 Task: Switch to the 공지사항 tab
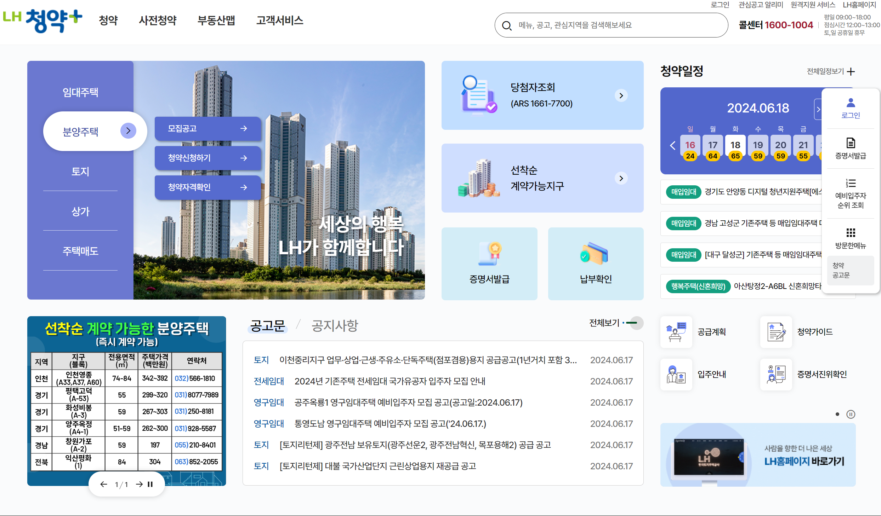click(335, 326)
